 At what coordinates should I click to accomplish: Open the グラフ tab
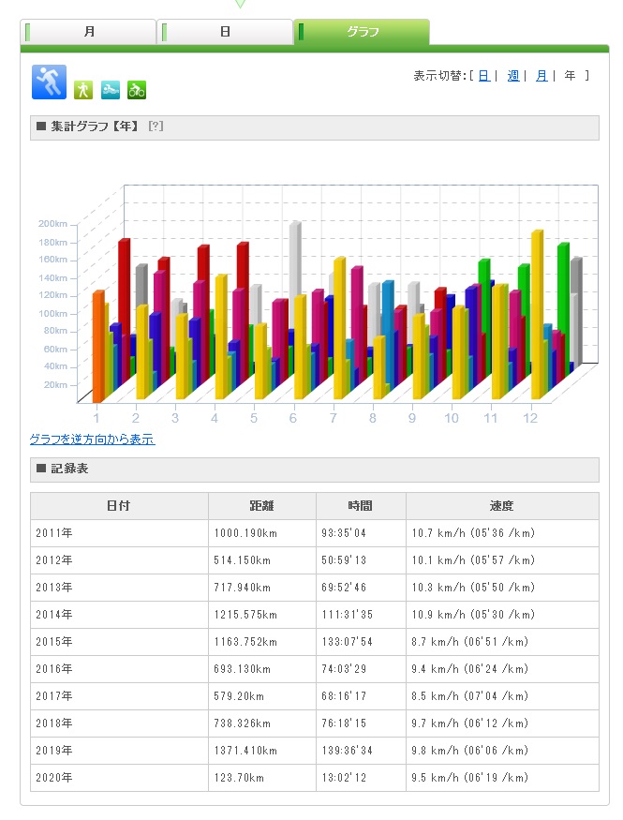(362, 32)
